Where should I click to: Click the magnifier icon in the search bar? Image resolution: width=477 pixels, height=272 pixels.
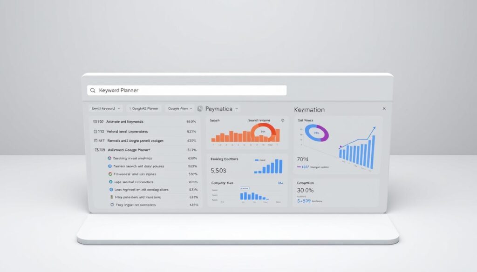[93, 91]
